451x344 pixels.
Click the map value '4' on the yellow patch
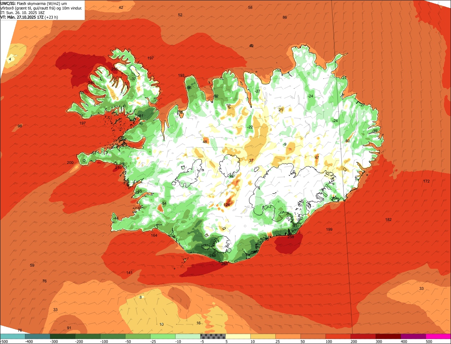(10, 59)
